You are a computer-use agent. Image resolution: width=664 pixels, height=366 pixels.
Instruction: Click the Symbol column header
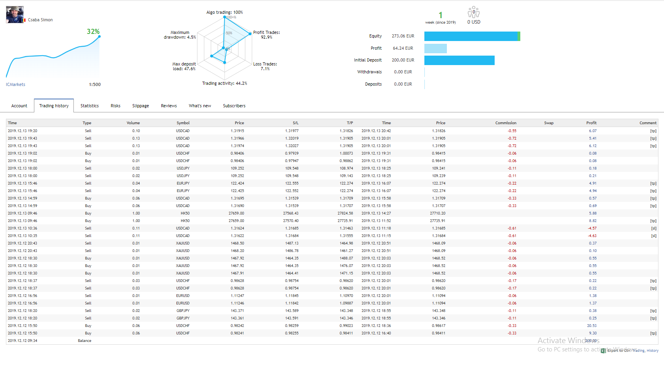tap(183, 123)
